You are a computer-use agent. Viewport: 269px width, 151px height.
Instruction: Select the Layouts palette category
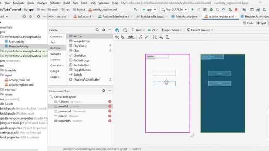55,60
